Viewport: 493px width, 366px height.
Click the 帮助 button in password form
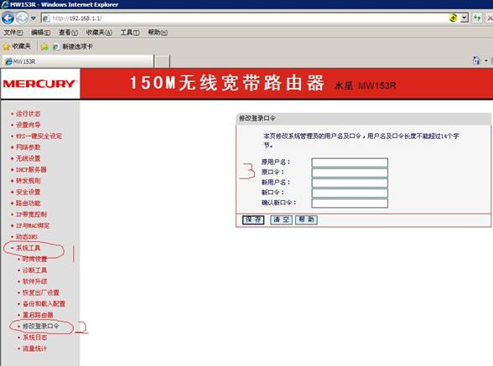click(306, 219)
